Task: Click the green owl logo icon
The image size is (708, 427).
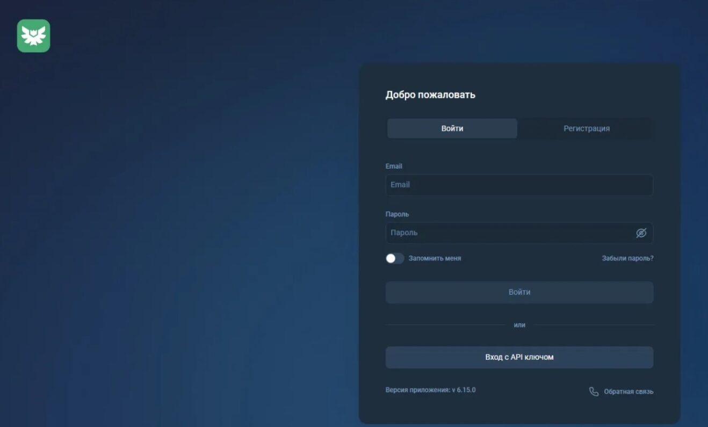Action: pos(33,36)
